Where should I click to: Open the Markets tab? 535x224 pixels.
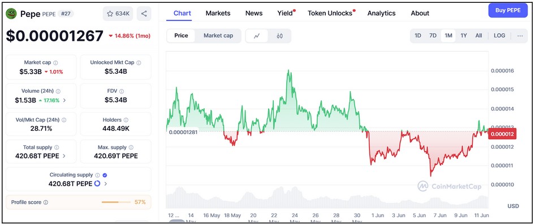218,14
